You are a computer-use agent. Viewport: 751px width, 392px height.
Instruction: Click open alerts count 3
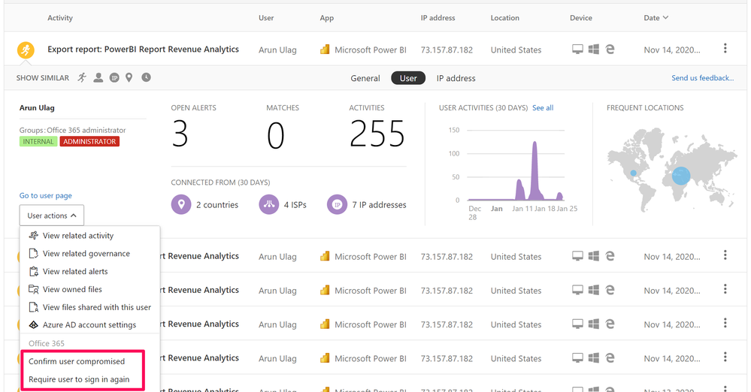180,134
